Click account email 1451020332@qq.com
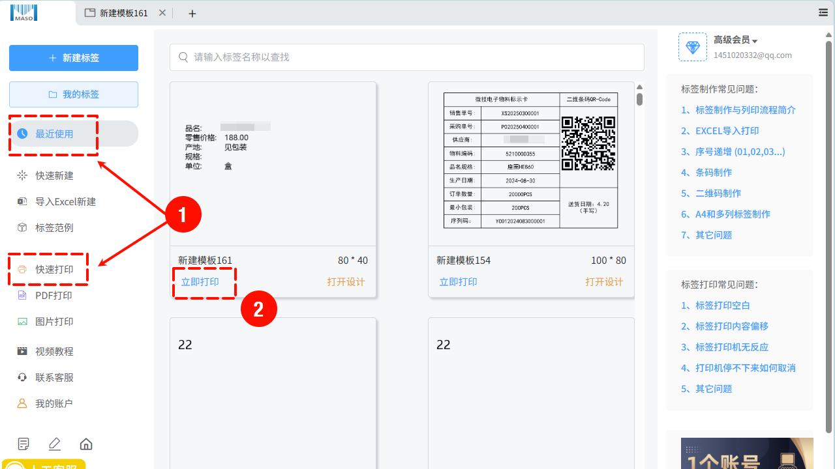This screenshot has height=469, width=835. point(753,55)
